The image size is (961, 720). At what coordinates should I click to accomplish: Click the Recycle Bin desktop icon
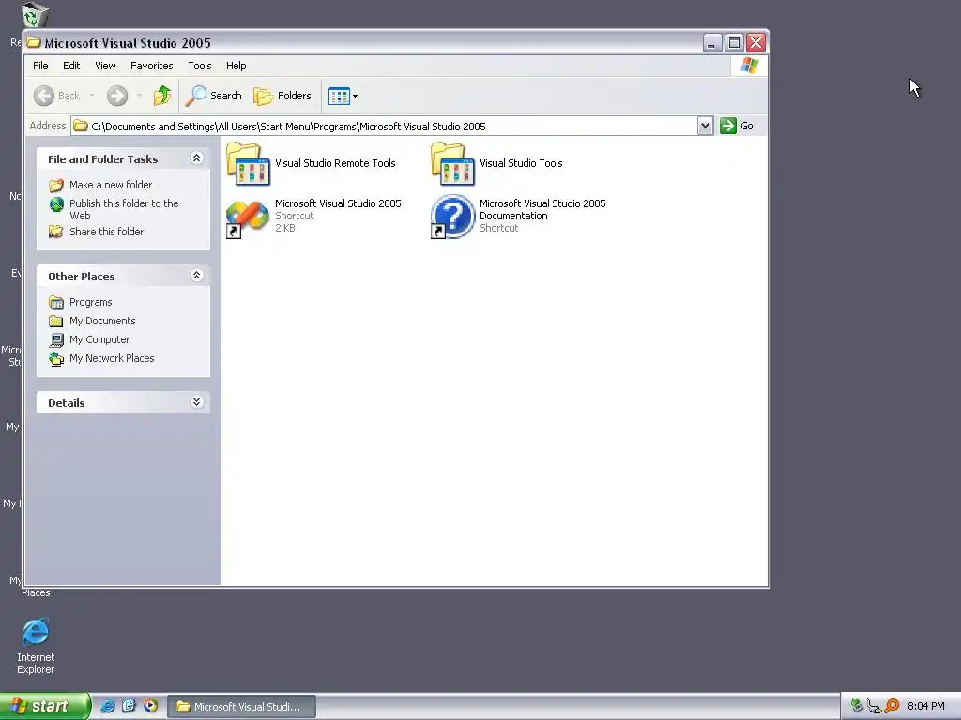(35, 15)
